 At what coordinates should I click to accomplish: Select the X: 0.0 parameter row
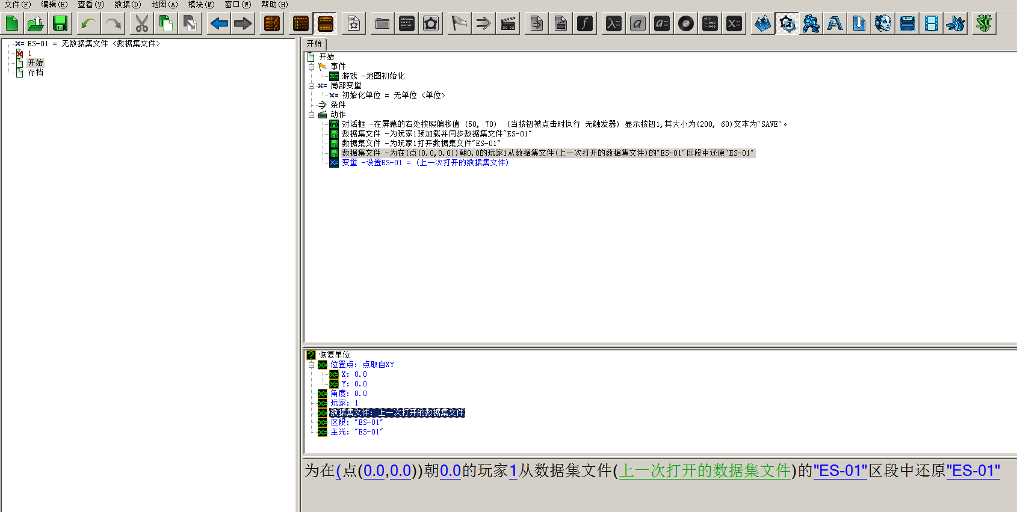354,374
